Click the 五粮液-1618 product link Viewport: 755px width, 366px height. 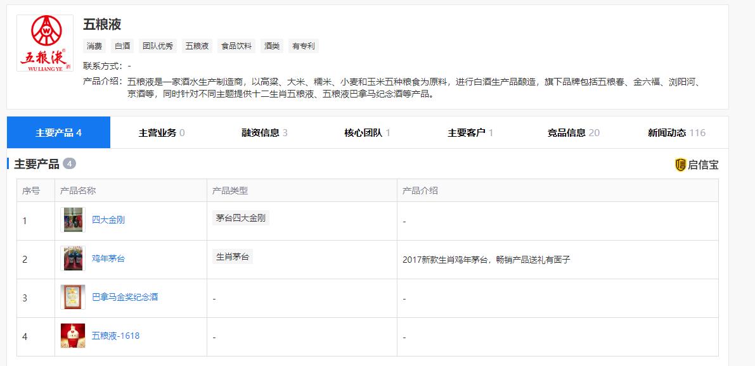click(115, 336)
